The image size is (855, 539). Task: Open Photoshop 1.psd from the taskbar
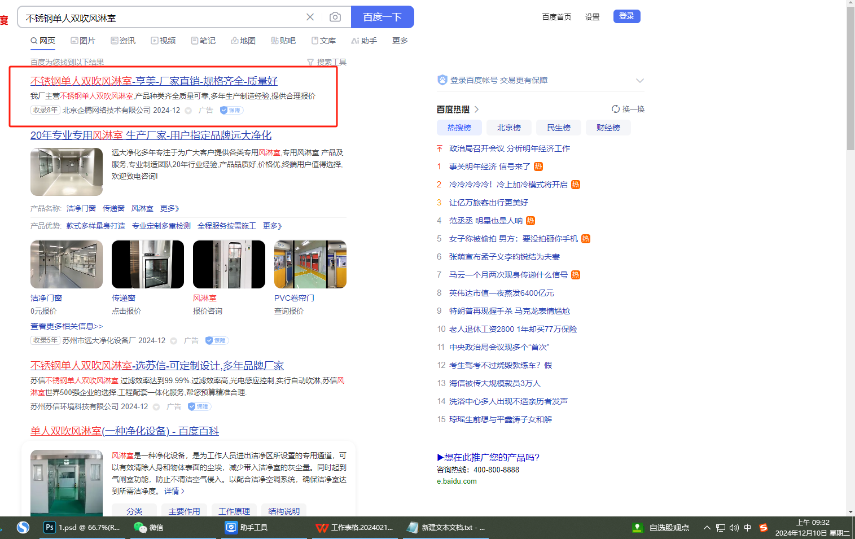pos(82,527)
